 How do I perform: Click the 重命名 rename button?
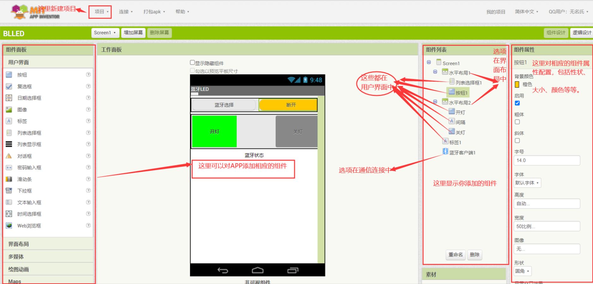coord(455,255)
